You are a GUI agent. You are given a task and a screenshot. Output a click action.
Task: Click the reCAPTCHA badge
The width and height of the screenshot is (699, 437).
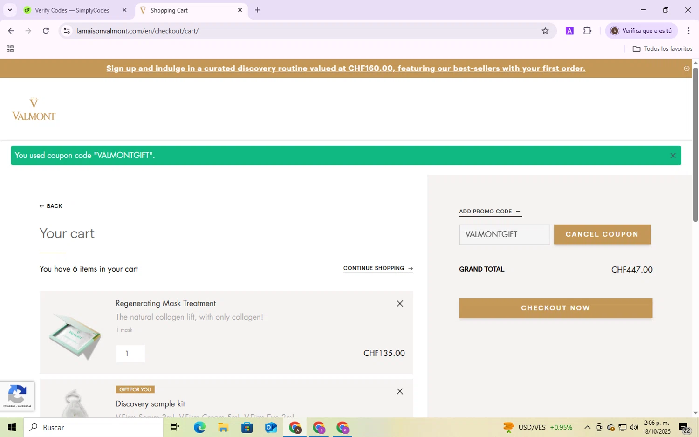17,396
